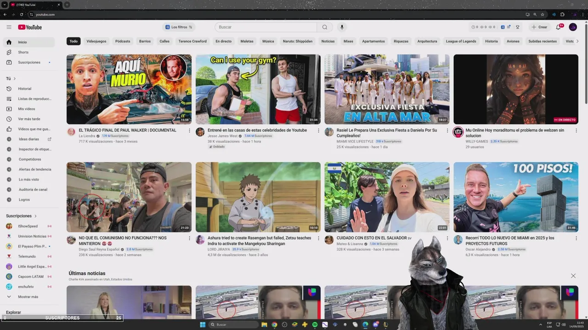
Task: Open Chrome from the taskbar
Action: [x=274, y=324]
